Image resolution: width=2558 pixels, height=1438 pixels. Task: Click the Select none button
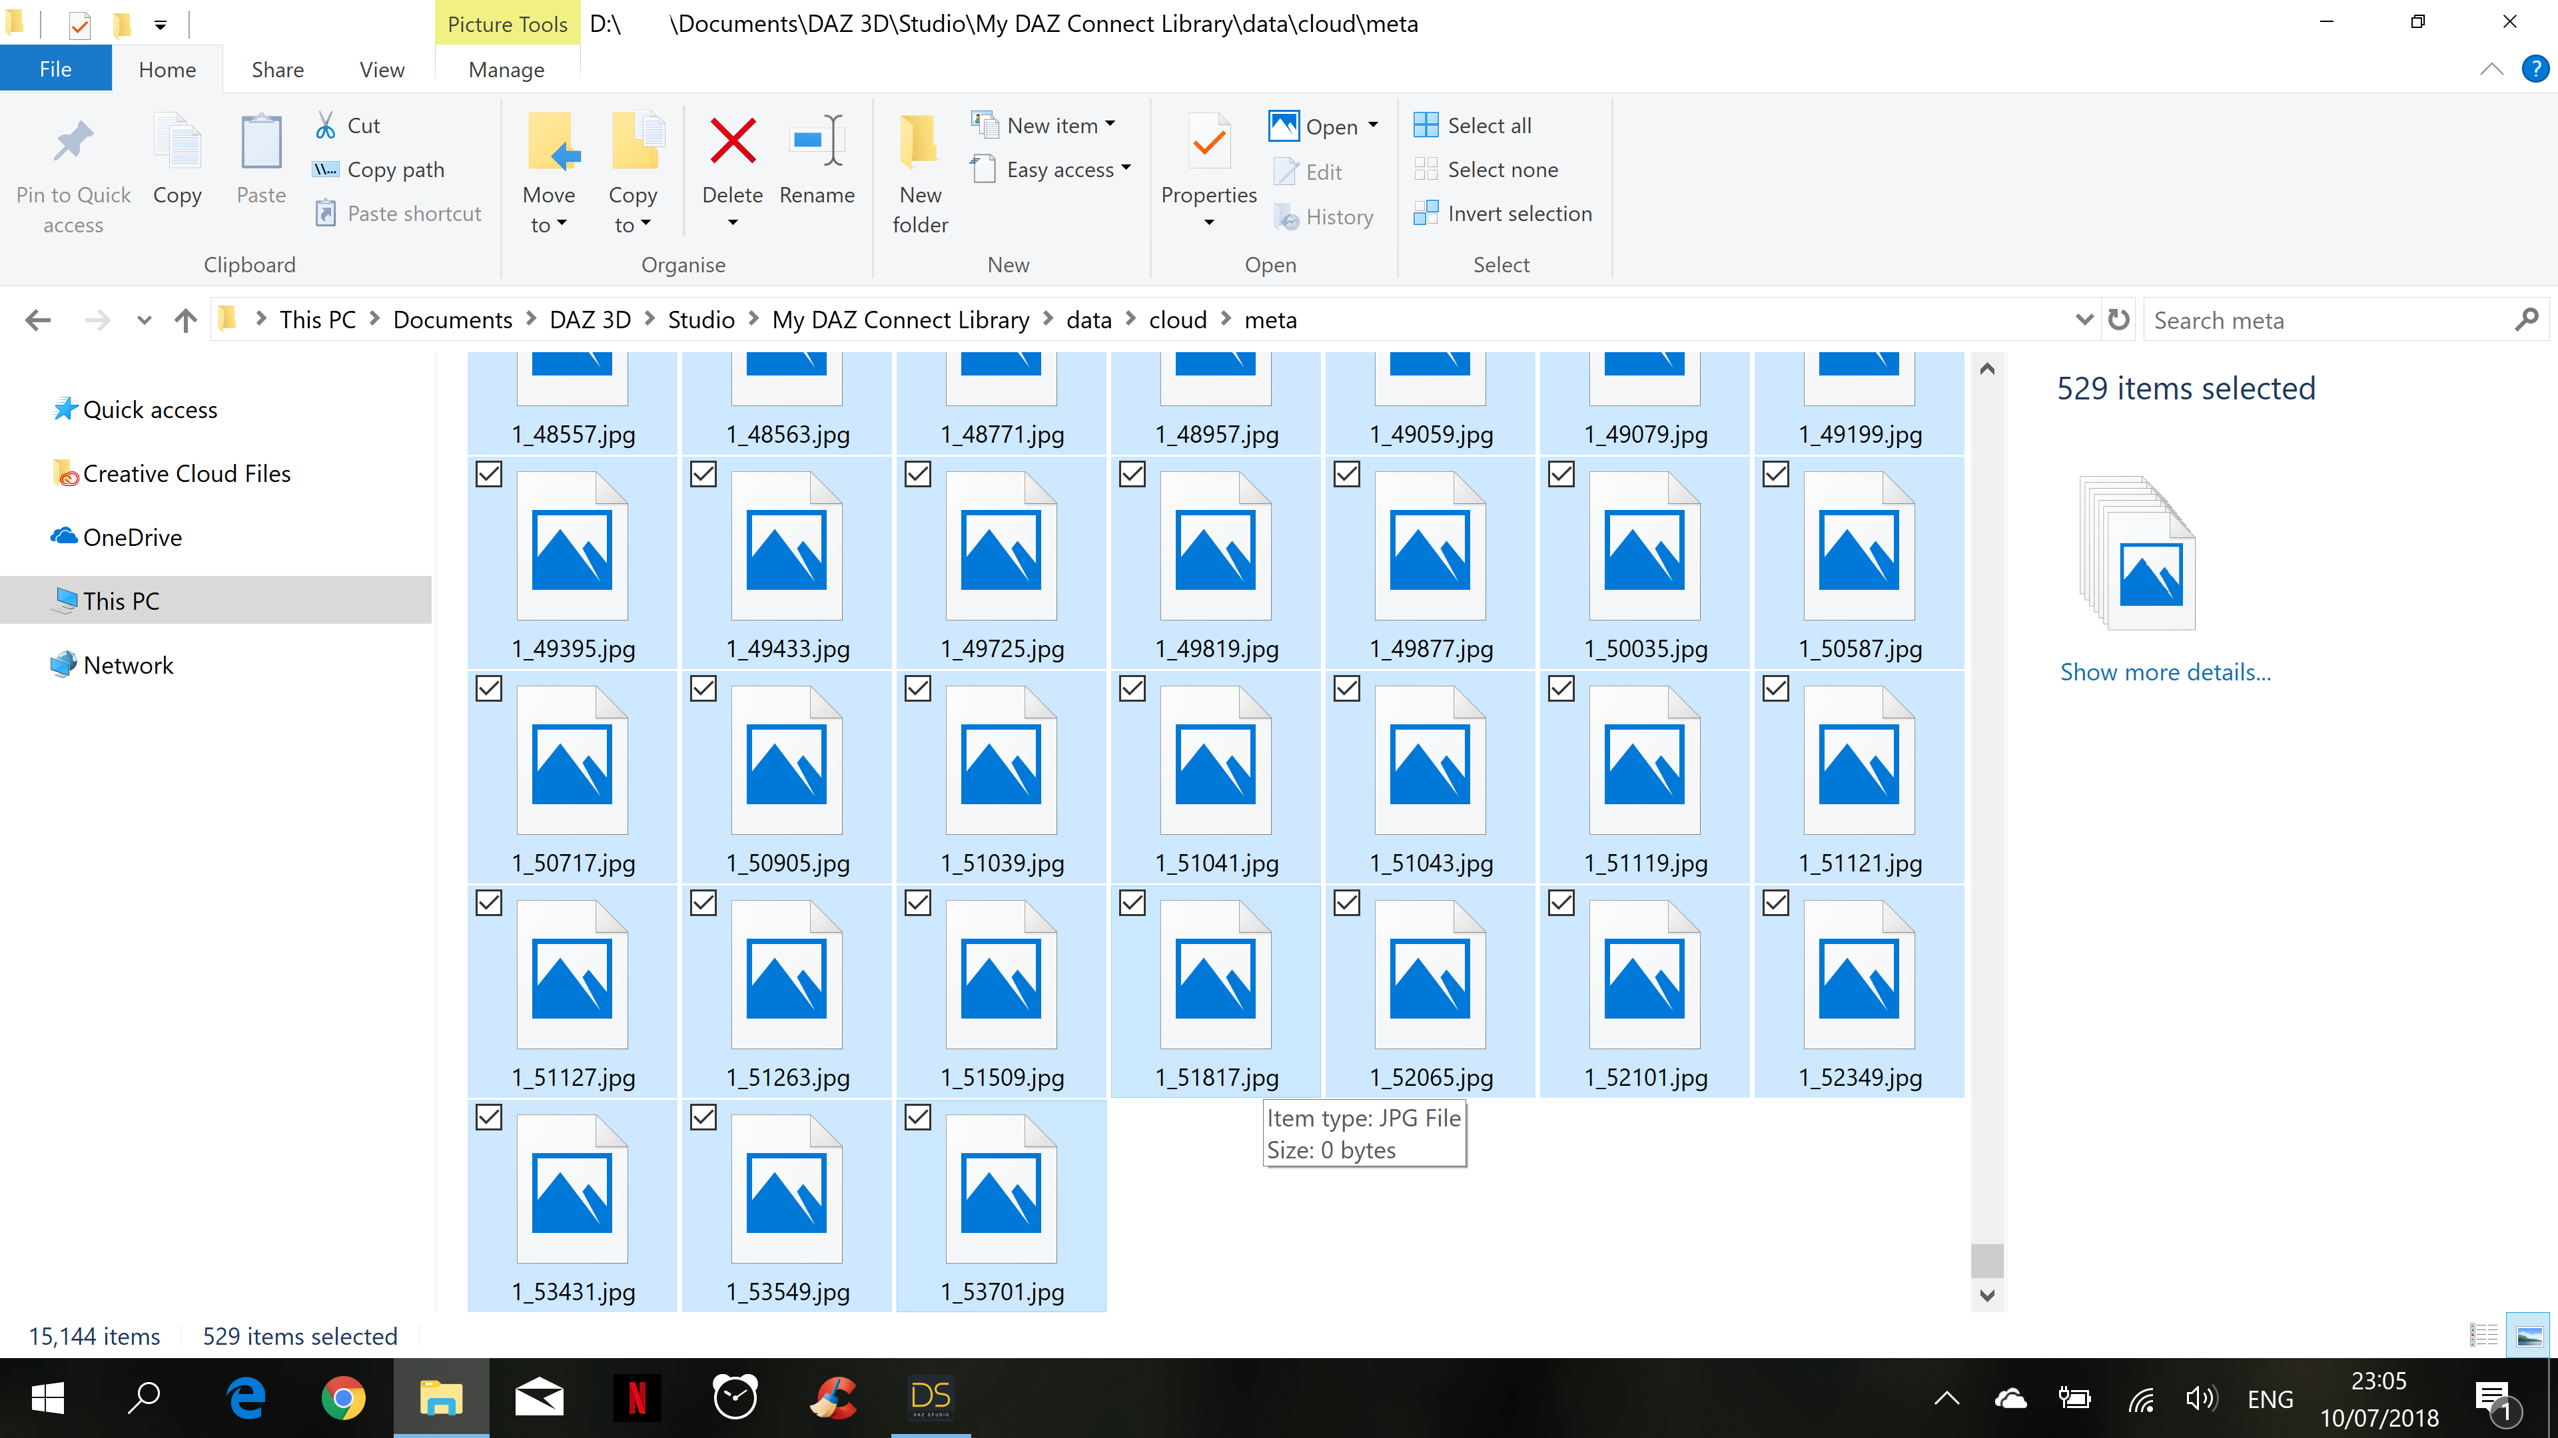point(1501,170)
